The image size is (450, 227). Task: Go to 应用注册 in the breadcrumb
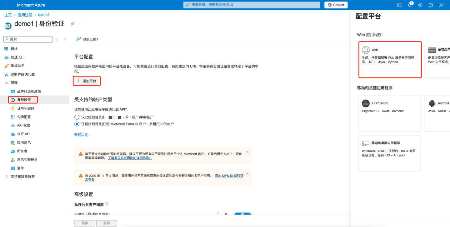coord(25,15)
